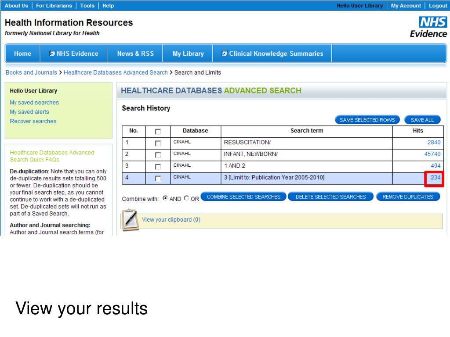Click the '1 AND 2' search term cell
The image size is (450, 337).
tap(306, 167)
